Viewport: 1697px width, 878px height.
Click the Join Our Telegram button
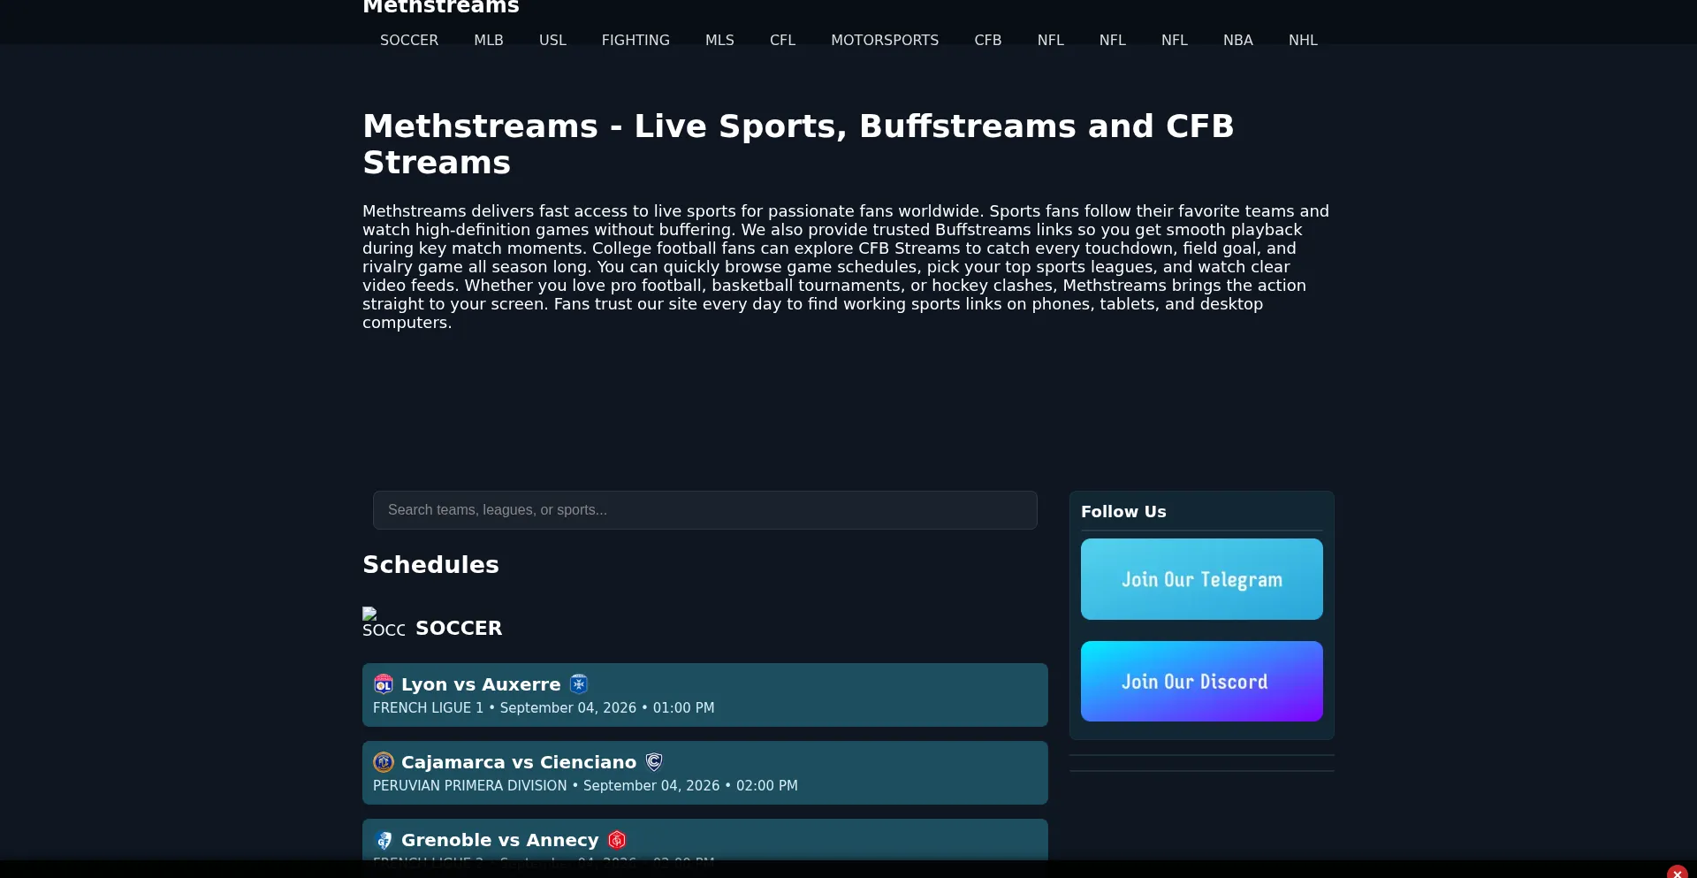[1202, 579]
